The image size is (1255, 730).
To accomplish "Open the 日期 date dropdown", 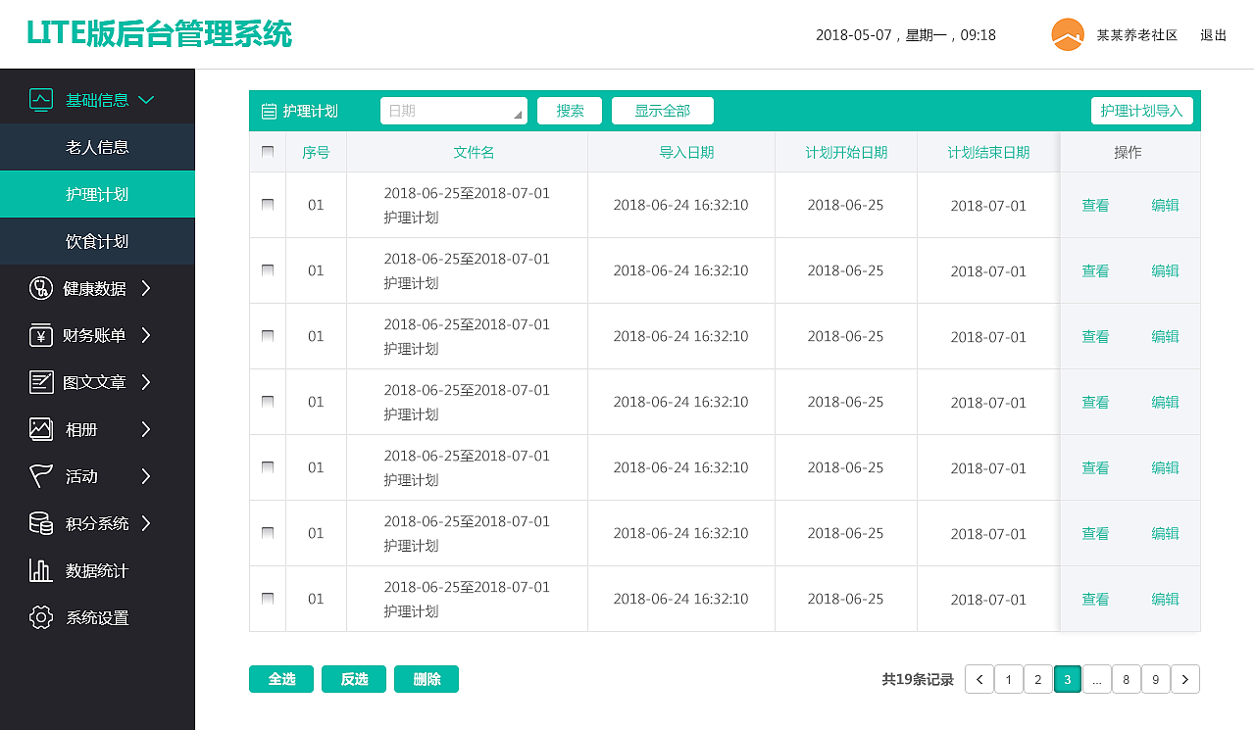I will pos(453,111).
